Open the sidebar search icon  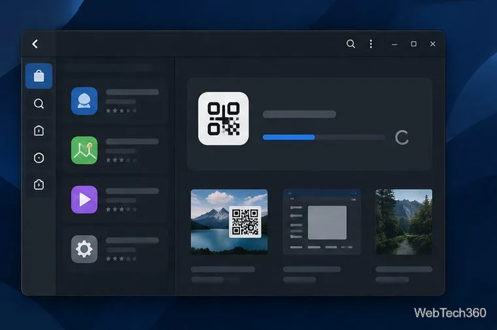(x=39, y=103)
